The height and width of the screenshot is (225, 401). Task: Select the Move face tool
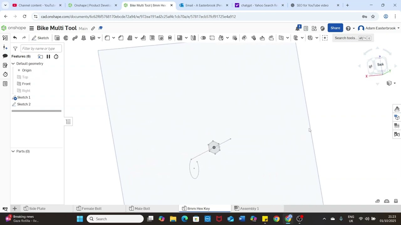(262, 38)
